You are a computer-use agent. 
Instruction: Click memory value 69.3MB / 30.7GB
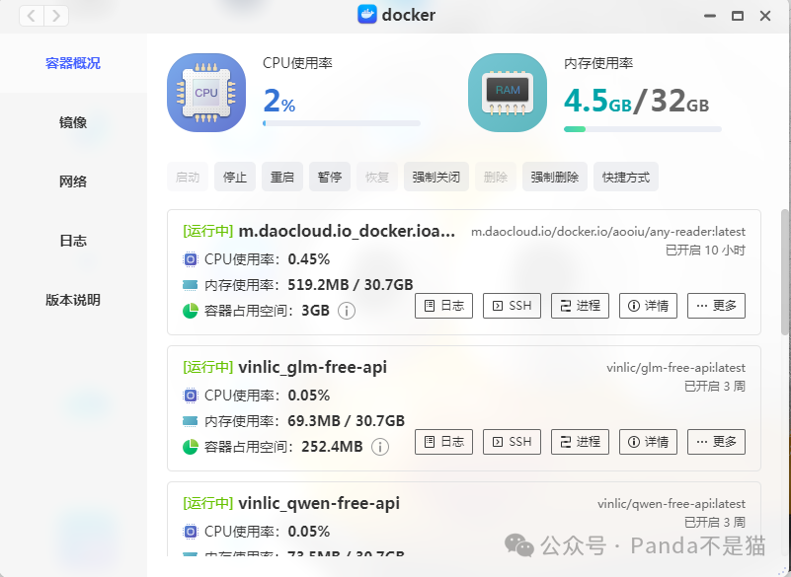[x=346, y=421]
